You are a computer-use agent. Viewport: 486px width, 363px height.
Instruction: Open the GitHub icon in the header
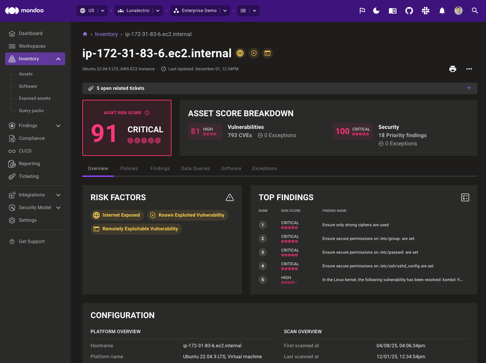tap(409, 11)
